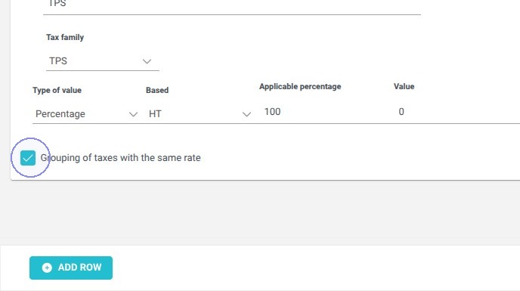The height and width of the screenshot is (291, 520).
Task: Click the 'Grouping of taxes with the same rate' label
Action: coord(120,158)
